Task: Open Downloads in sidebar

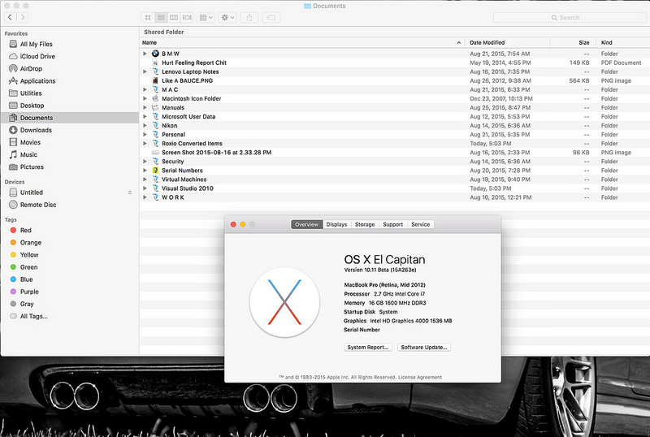Action: tap(36, 130)
